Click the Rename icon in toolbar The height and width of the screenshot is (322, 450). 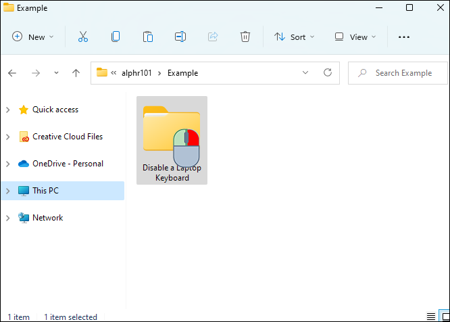tap(180, 37)
